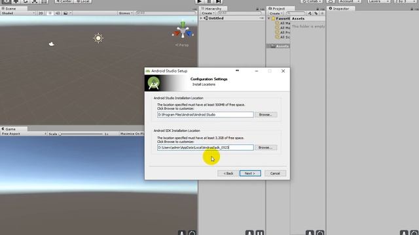Click the Android SDK installation path field
Image resolution: width=419 pixels, height=235 pixels.
(205, 148)
